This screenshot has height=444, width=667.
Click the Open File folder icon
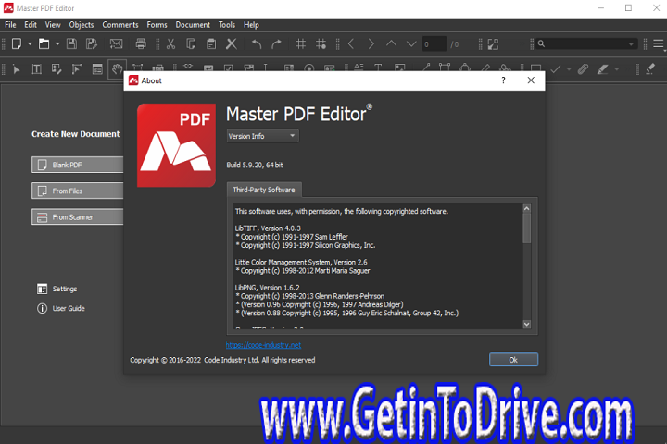pyautogui.click(x=44, y=43)
